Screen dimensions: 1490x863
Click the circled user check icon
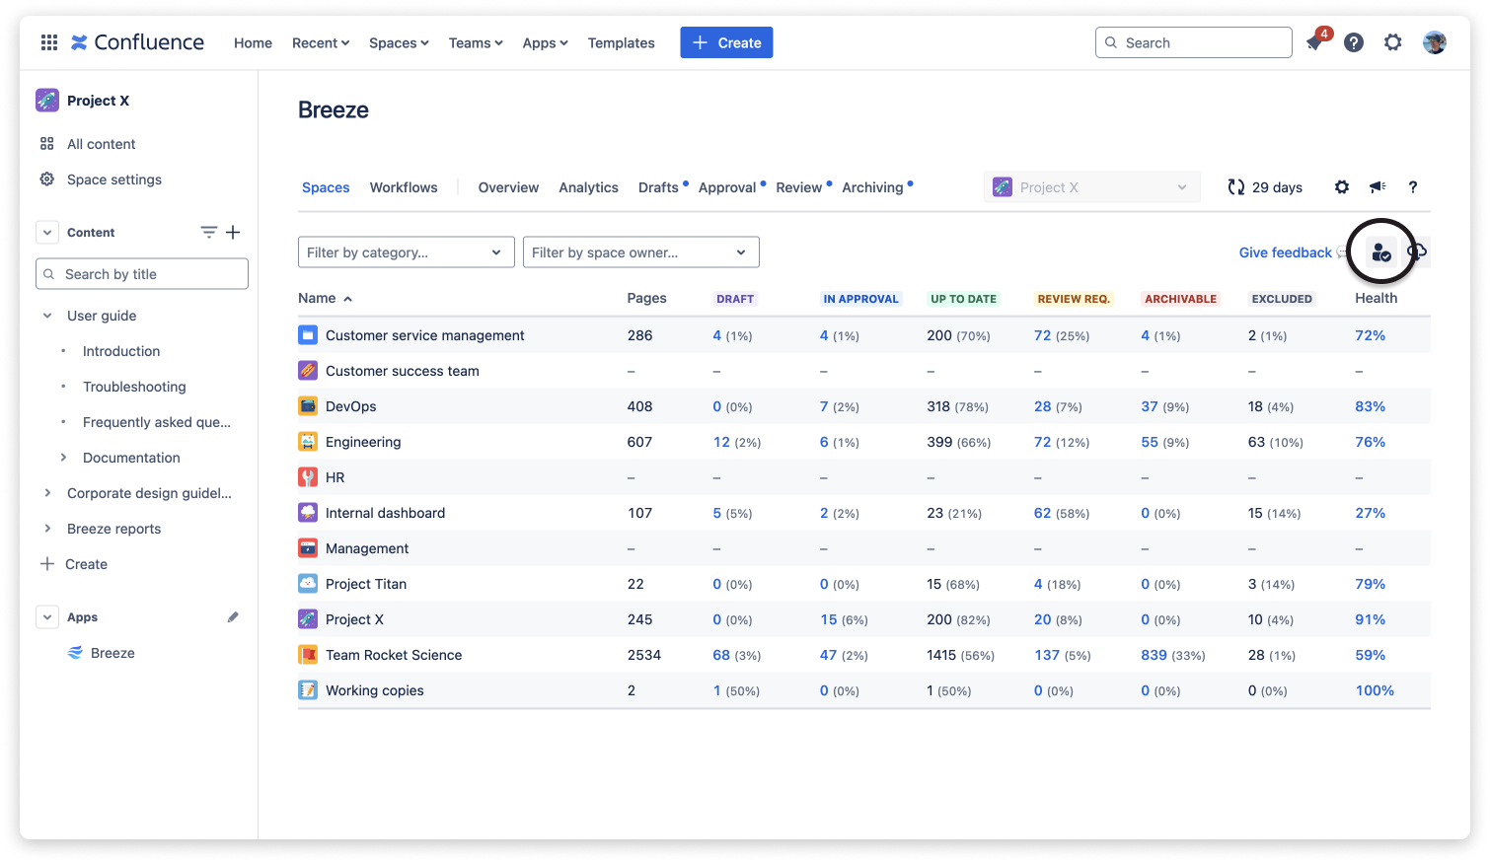click(1381, 252)
